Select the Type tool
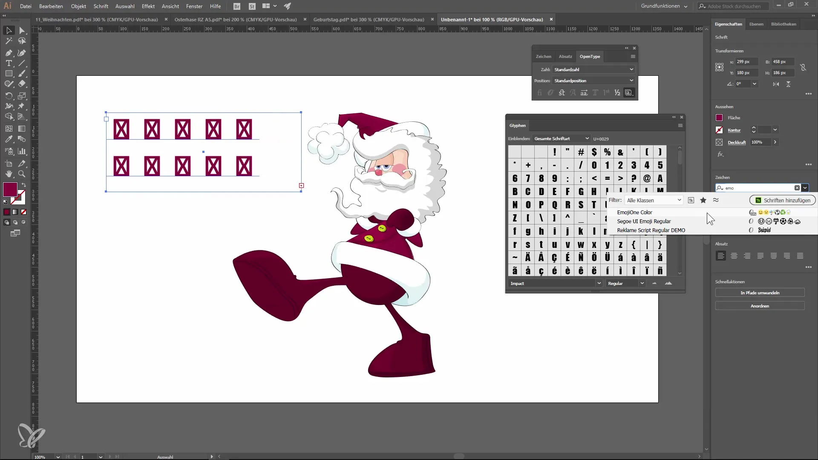The width and height of the screenshot is (818, 460). [x=9, y=63]
